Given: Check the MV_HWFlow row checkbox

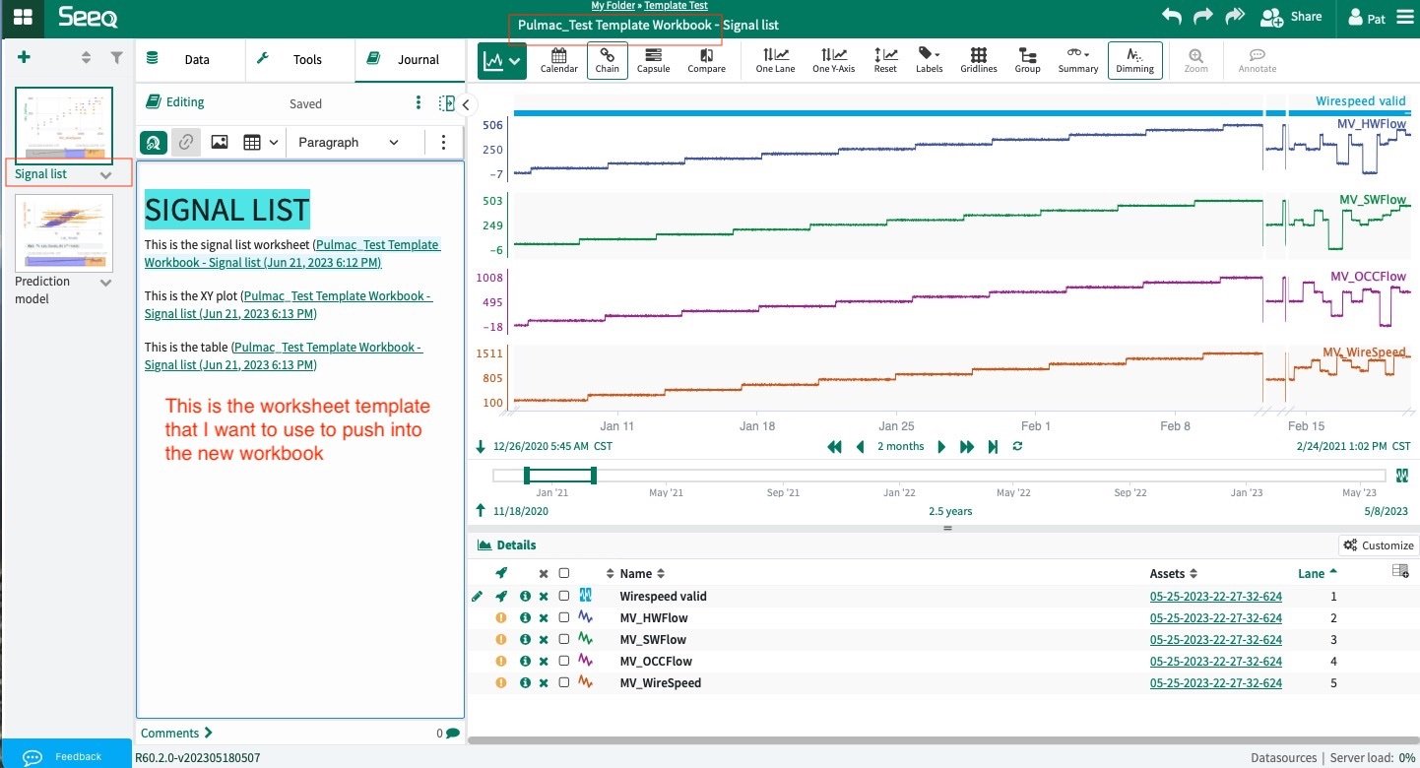Looking at the screenshot, I should pos(564,617).
